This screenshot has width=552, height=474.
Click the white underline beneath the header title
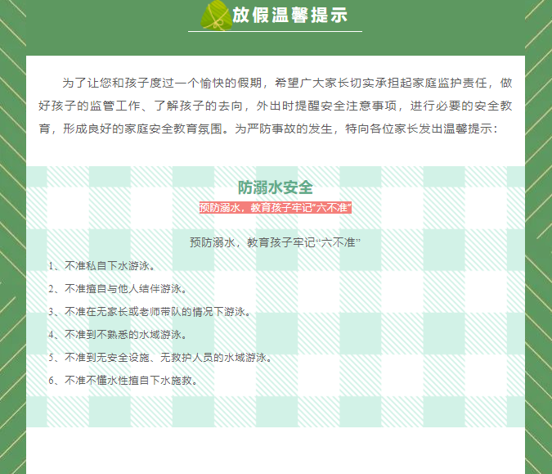click(x=275, y=31)
